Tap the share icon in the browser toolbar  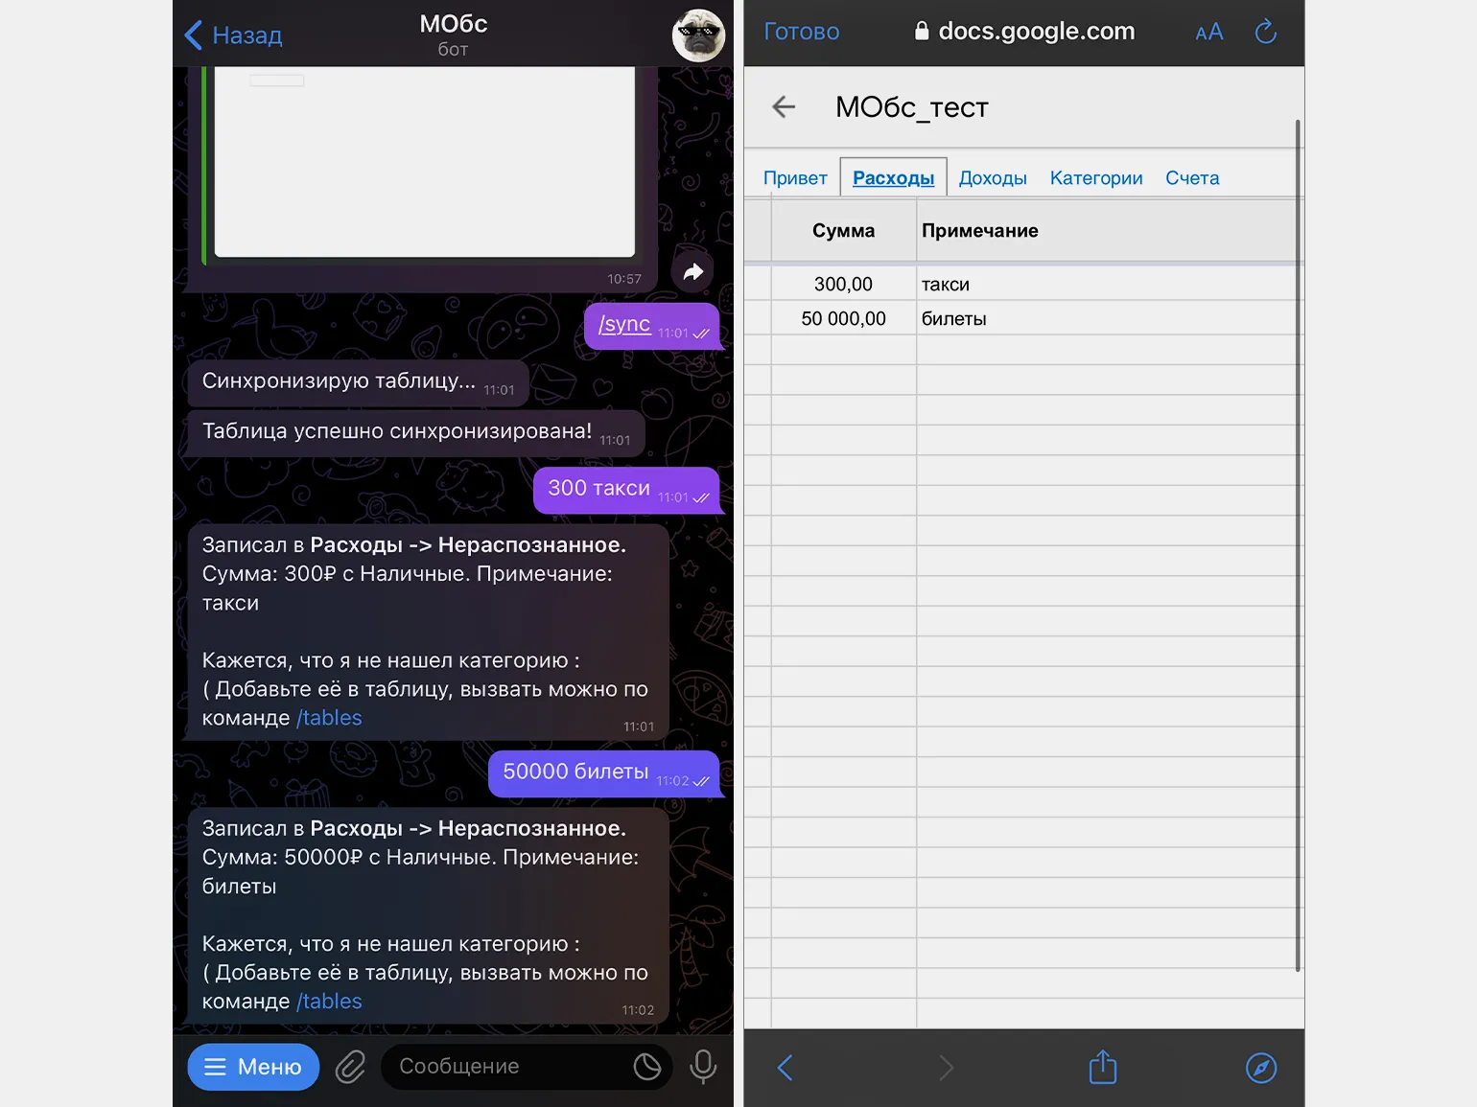1103,1067
